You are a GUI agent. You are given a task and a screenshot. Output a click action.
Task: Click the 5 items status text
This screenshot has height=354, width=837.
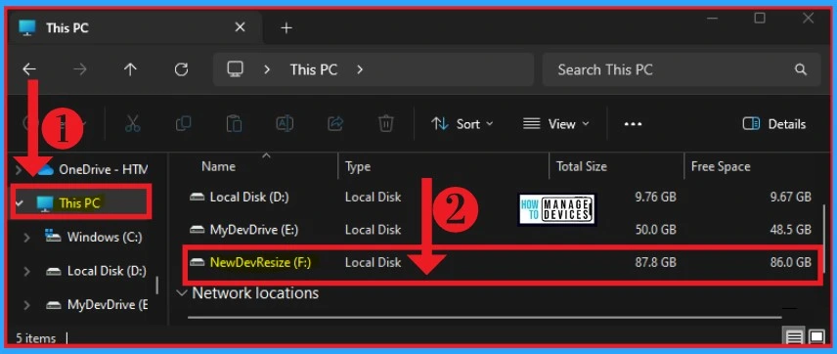coord(36,338)
